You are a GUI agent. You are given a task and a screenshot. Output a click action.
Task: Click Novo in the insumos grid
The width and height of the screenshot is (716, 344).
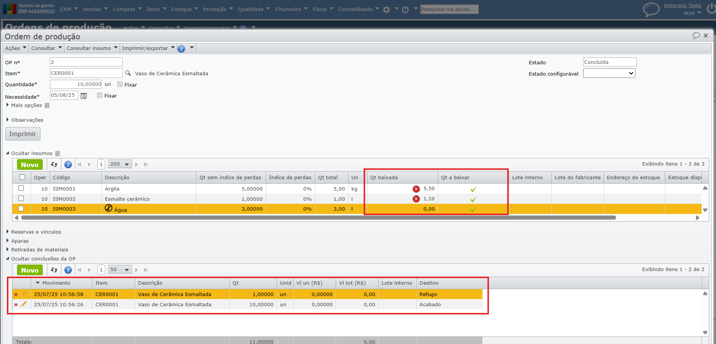[30, 164]
